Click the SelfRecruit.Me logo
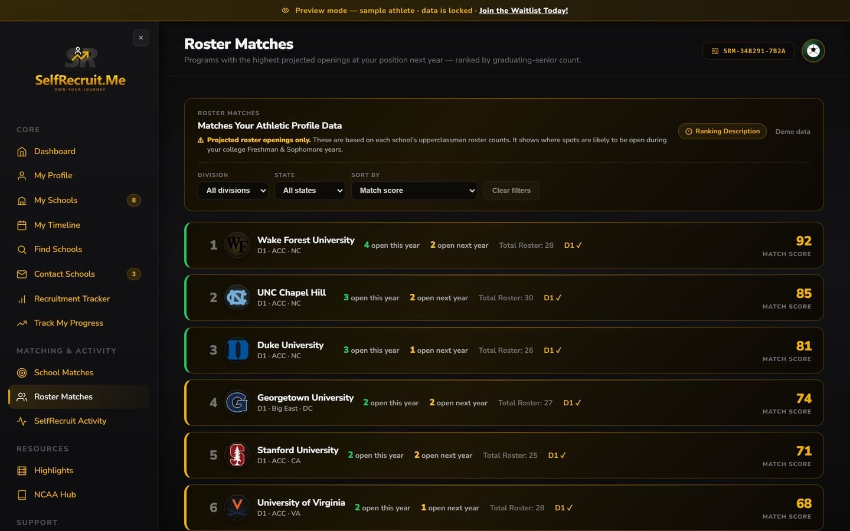The image size is (850, 531). click(80, 69)
